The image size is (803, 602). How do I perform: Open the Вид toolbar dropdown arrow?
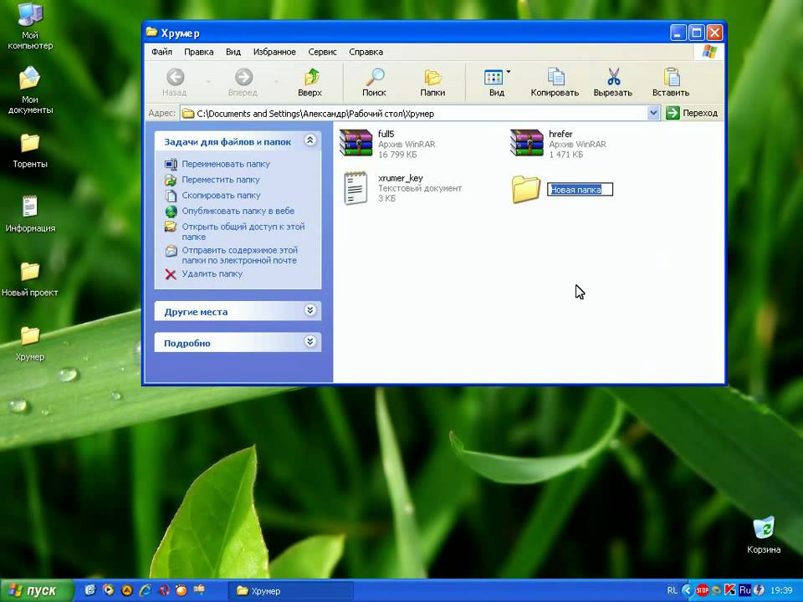click(508, 72)
